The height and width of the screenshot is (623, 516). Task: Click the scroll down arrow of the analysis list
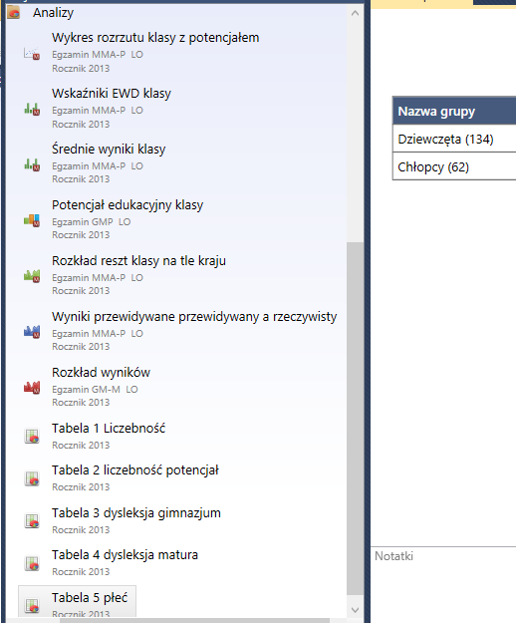[356, 609]
